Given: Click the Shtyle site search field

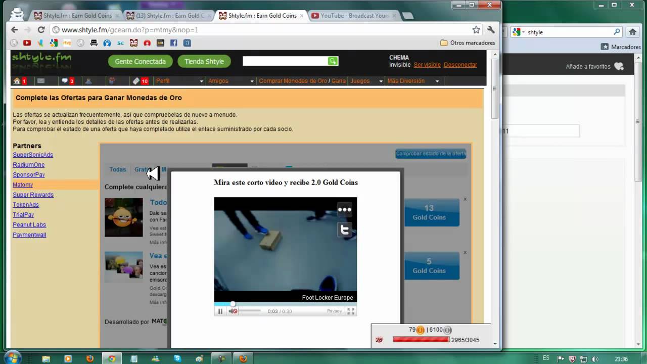Looking at the screenshot, I should pyautogui.click(x=285, y=61).
